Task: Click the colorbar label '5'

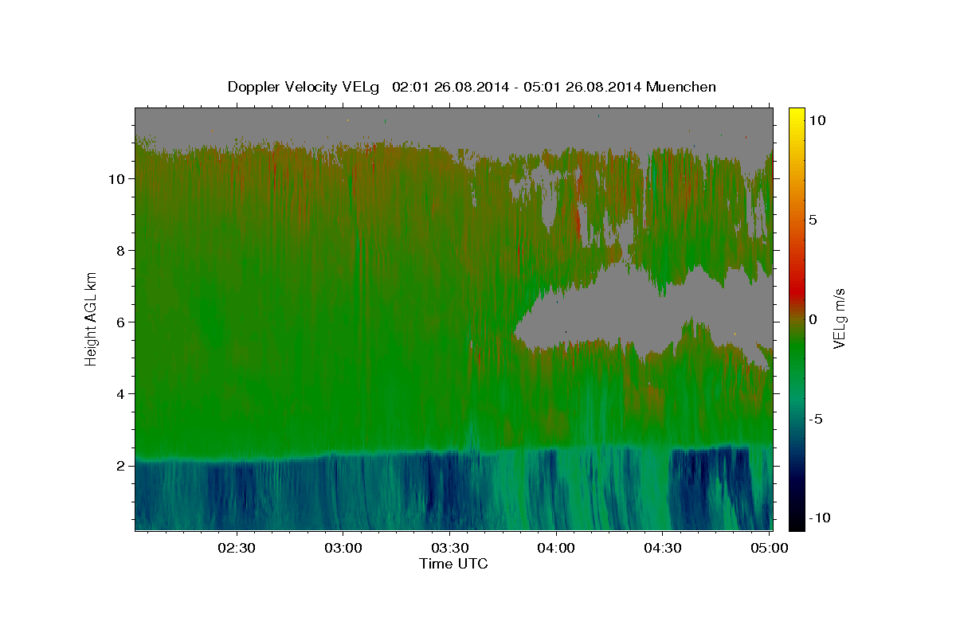Action: pos(813,220)
